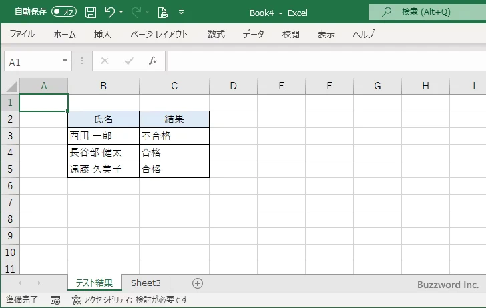Click the Save floppy disk icon
486x308 pixels.
pos(91,13)
